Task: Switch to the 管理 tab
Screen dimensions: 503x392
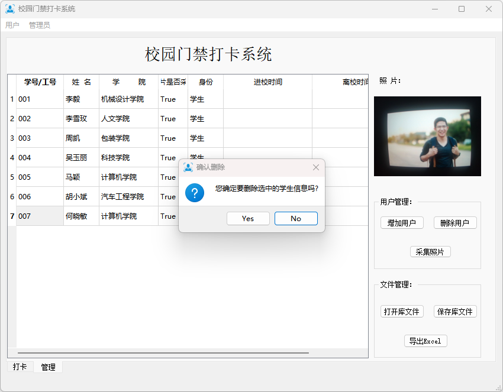Action: tap(48, 367)
